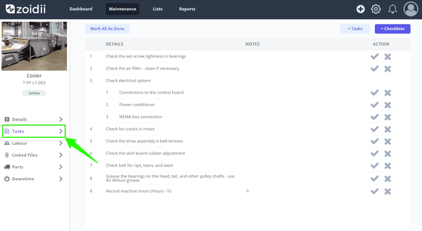Click the DETAILS column header
The width and height of the screenshot is (422, 231).
(114, 44)
